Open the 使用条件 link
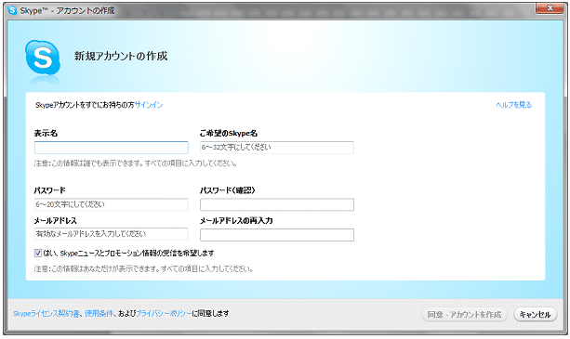570x339 pixels. pos(99,314)
